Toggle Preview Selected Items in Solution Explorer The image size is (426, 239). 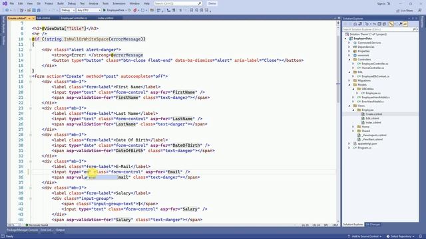click(x=405, y=24)
